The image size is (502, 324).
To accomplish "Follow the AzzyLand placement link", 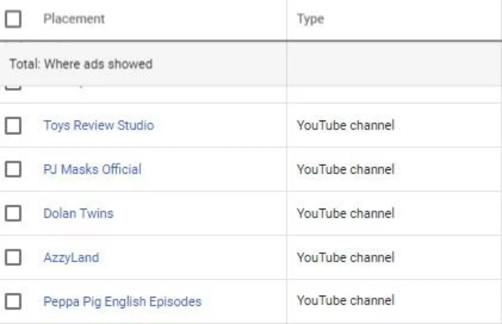I will [72, 258].
